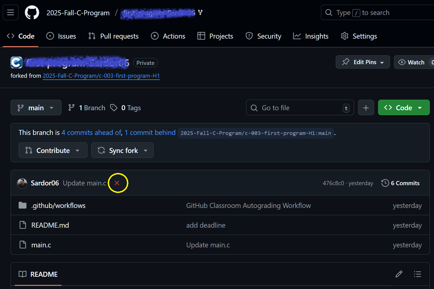
Task: Open the Sync fork dropdown
Action: [x=122, y=150]
